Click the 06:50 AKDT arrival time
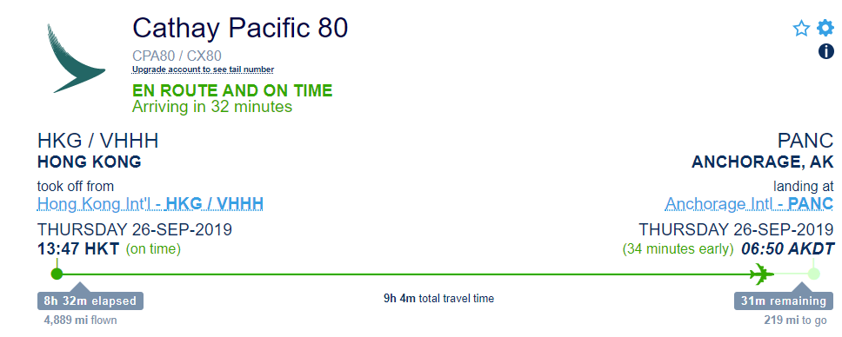The image size is (842, 337). click(788, 249)
